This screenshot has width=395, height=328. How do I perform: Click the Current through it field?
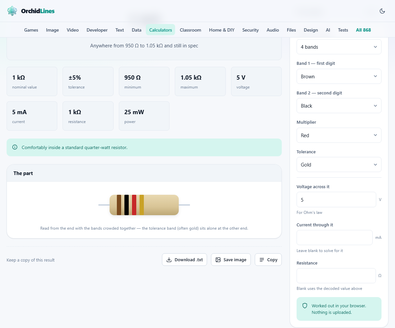coord(334,238)
